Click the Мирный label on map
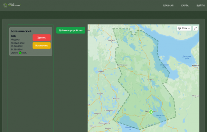207x132 pixels. pos(196,96)
